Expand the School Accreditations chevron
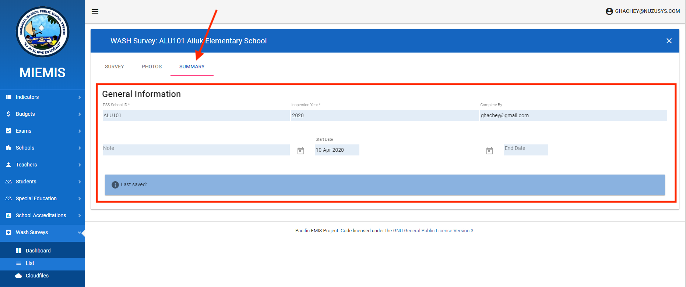 pyautogui.click(x=80, y=215)
